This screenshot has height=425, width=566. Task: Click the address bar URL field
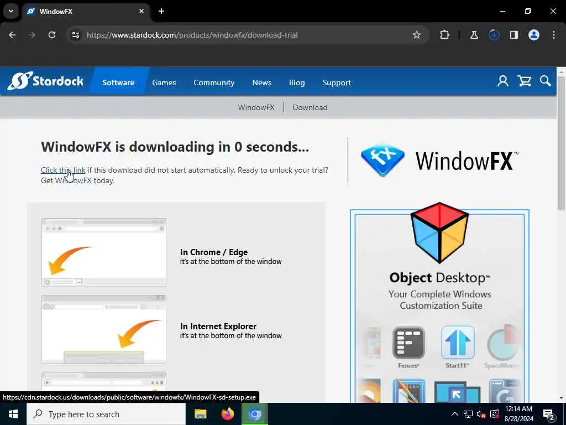pyautogui.click(x=248, y=35)
